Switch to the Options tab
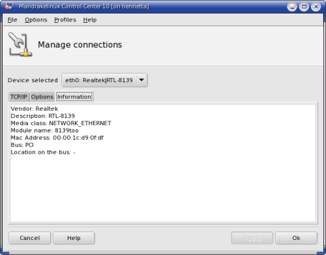The width and height of the screenshot is (326, 255). 42,97
